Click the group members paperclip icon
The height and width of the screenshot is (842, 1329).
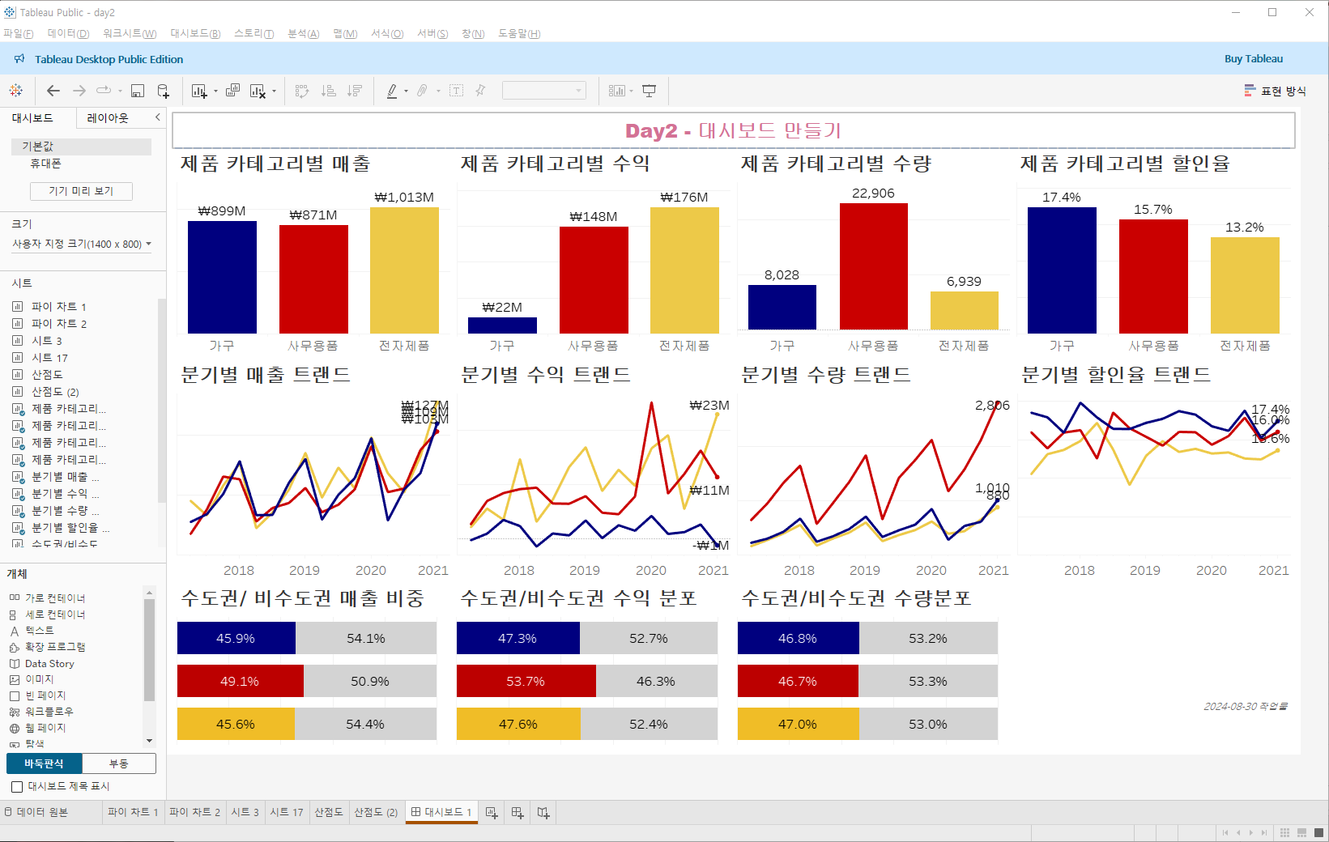pyautogui.click(x=422, y=91)
